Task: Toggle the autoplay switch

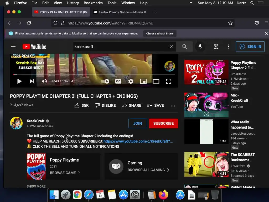Action: 105,81
